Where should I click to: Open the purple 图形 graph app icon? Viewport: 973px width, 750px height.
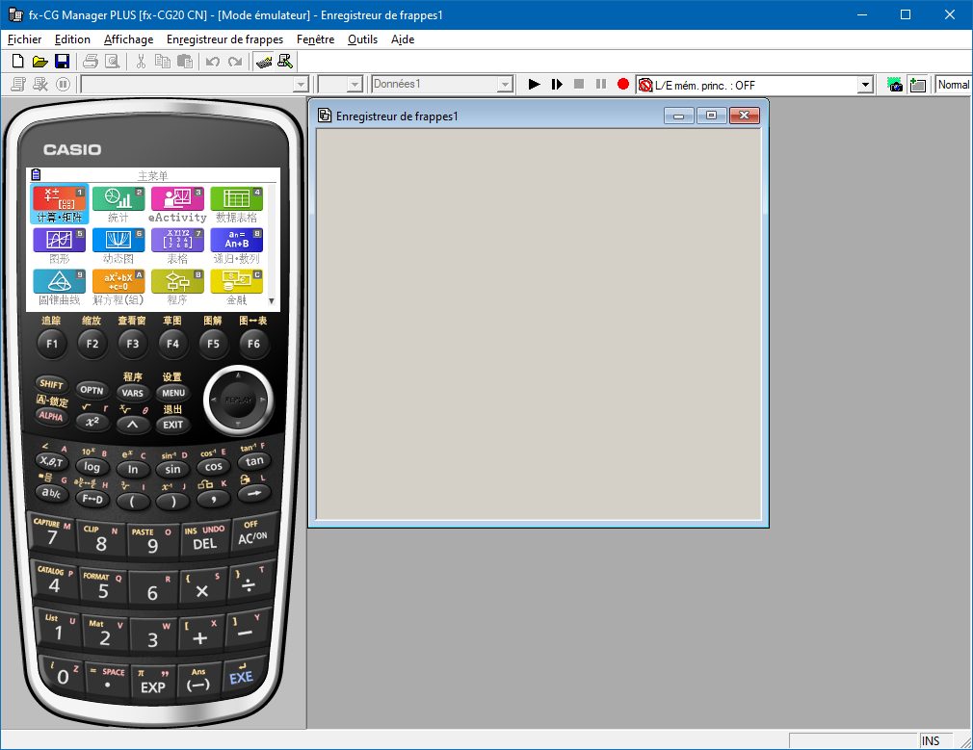59,246
